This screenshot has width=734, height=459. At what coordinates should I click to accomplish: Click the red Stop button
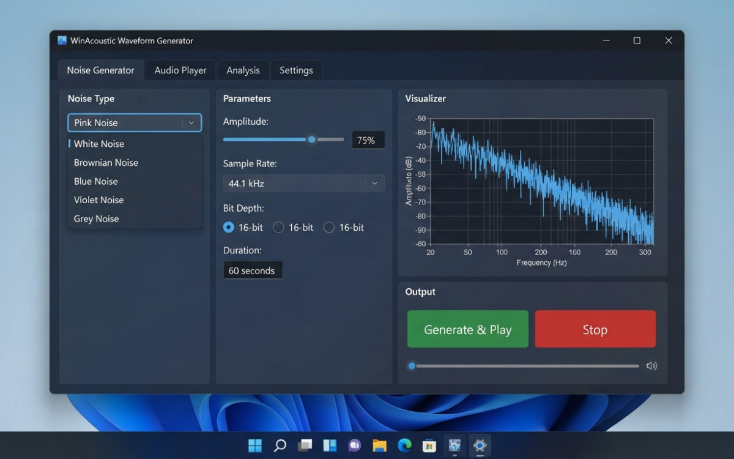(x=595, y=329)
